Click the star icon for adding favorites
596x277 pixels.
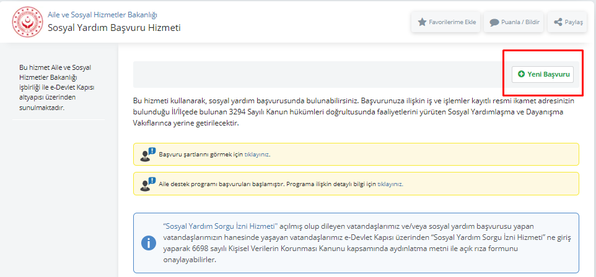click(422, 22)
